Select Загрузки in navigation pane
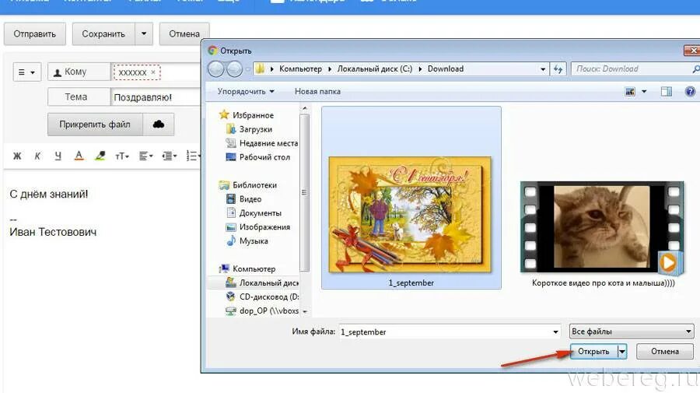 255,129
